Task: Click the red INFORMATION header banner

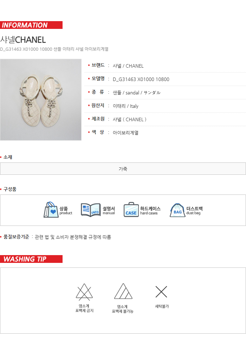Action: tap(31, 25)
